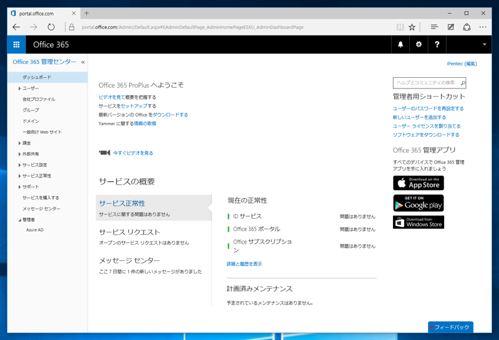Open Reading view book icon
Image resolution: width=499 pixels, height=340 pixels.
(x=400, y=27)
